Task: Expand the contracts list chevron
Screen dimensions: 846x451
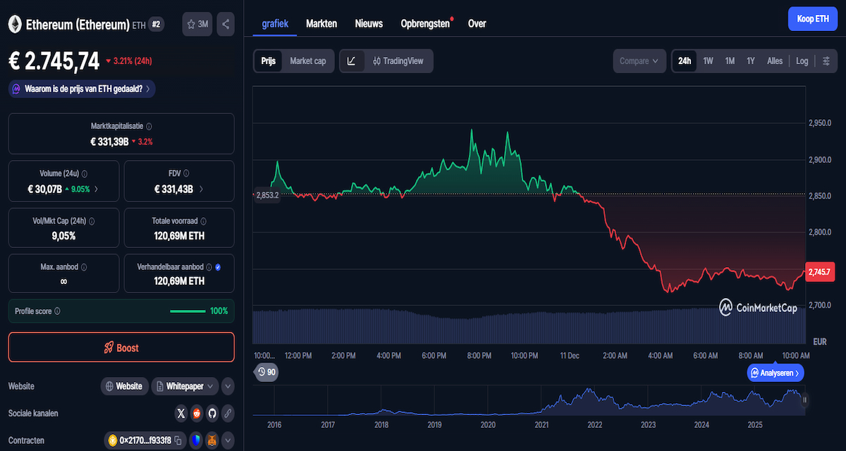Action: pyautogui.click(x=227, y=440)
